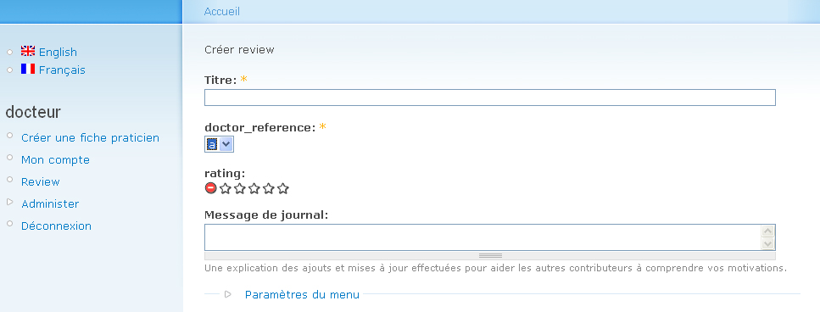Expand the Administer menu arrow

pos(10,202)
